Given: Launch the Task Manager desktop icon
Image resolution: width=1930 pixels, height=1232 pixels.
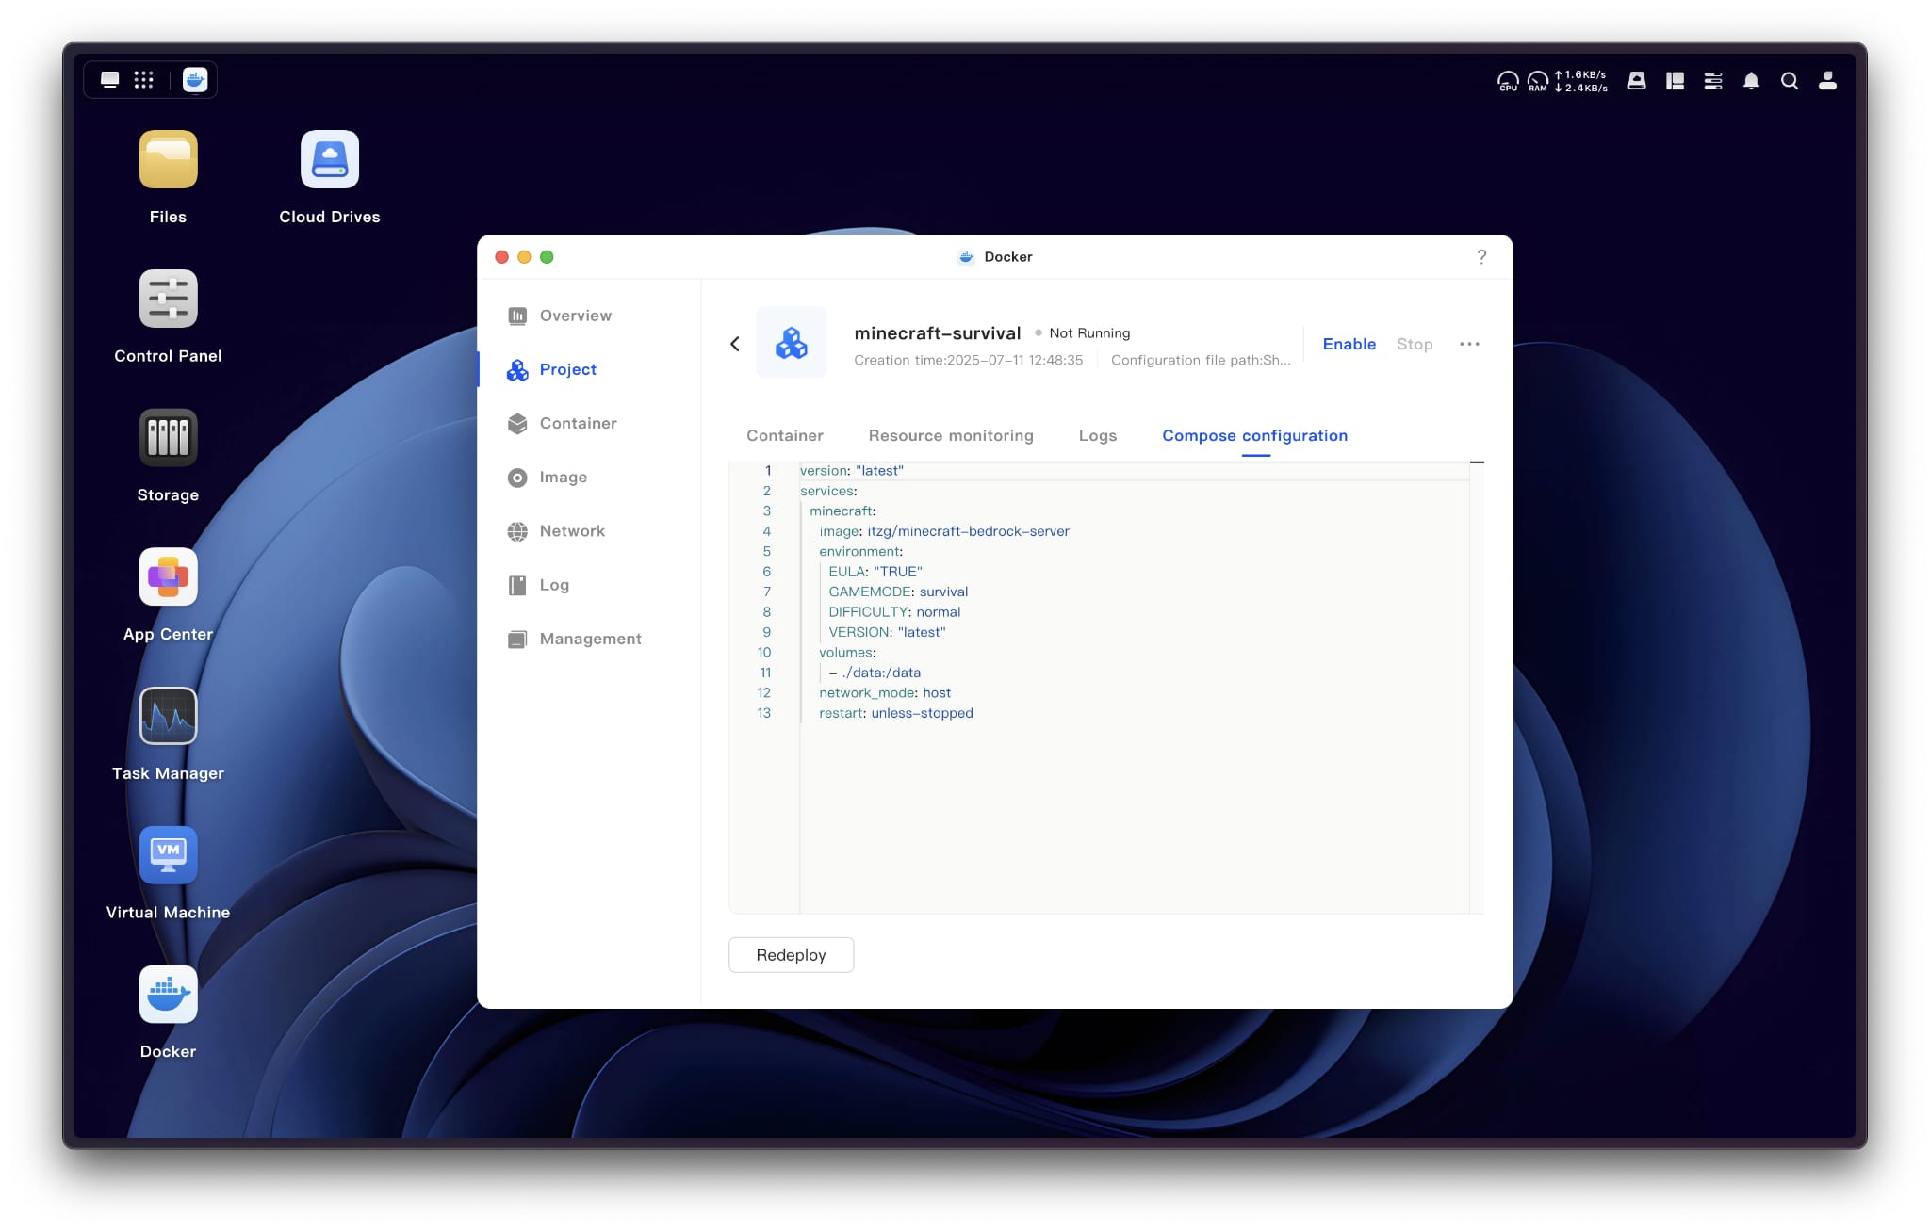Looking at the screenshot, I should pos(168,716).
